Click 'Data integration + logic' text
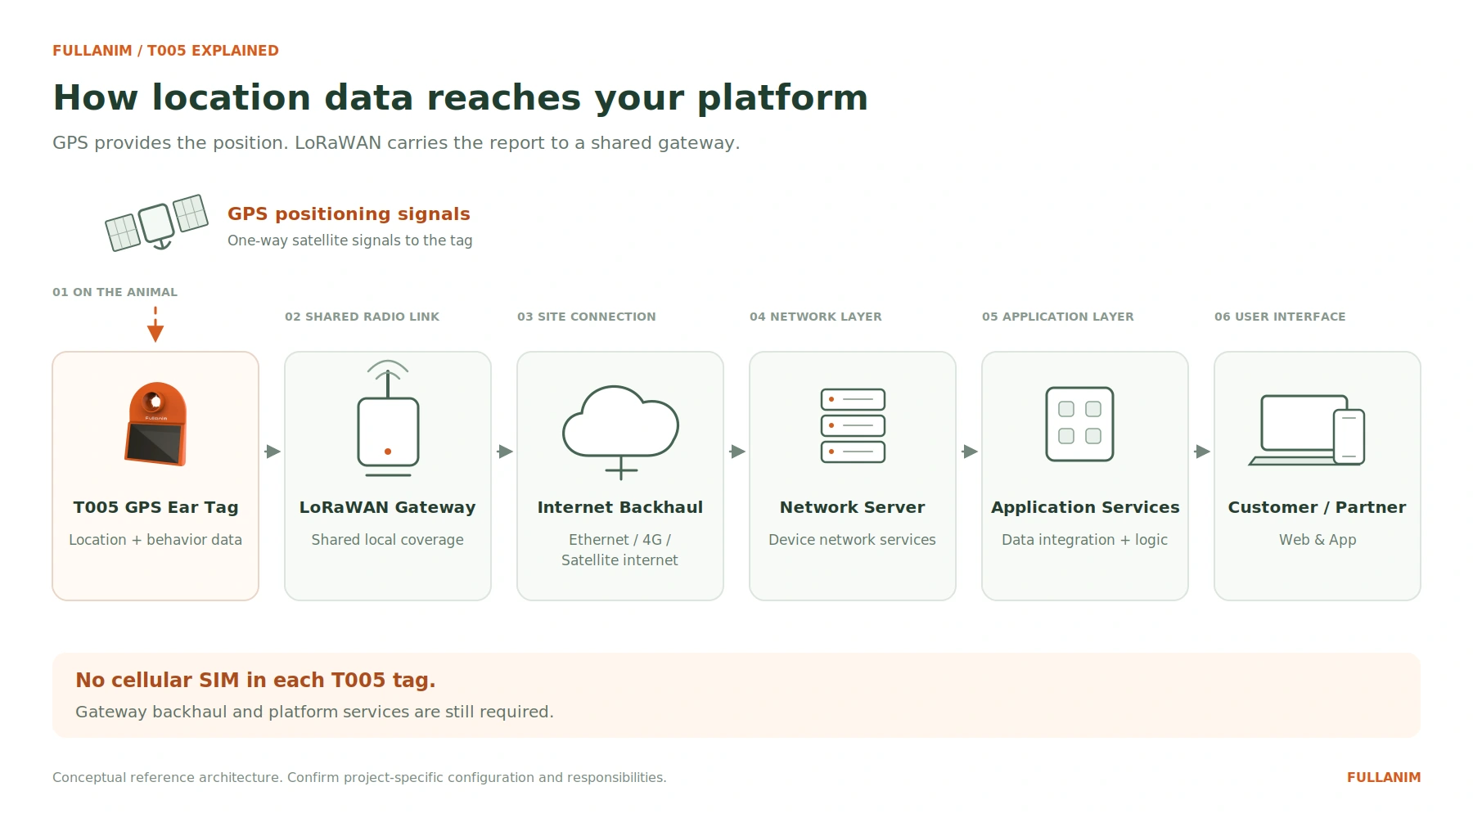Viewport: 1473px width, 818px height. point(1085,540)
